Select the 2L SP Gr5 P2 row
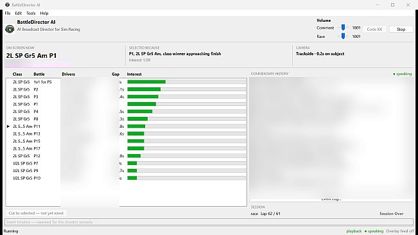 coord(126,89)
